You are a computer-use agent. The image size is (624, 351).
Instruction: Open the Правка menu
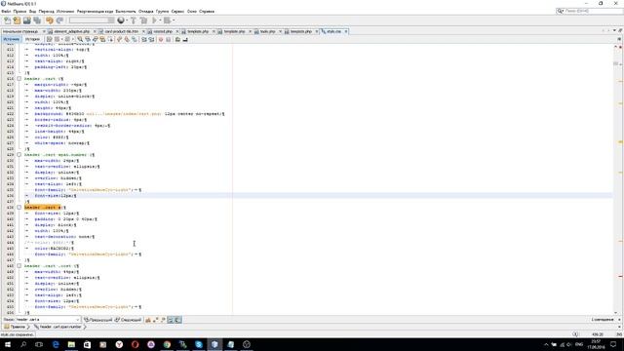(19, 11)
